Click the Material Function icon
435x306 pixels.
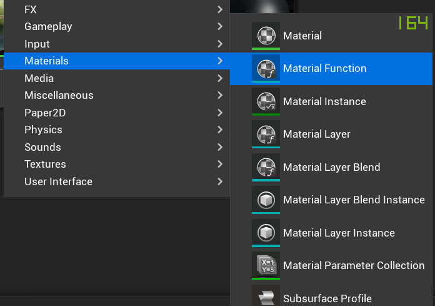(x=266, y=68)
